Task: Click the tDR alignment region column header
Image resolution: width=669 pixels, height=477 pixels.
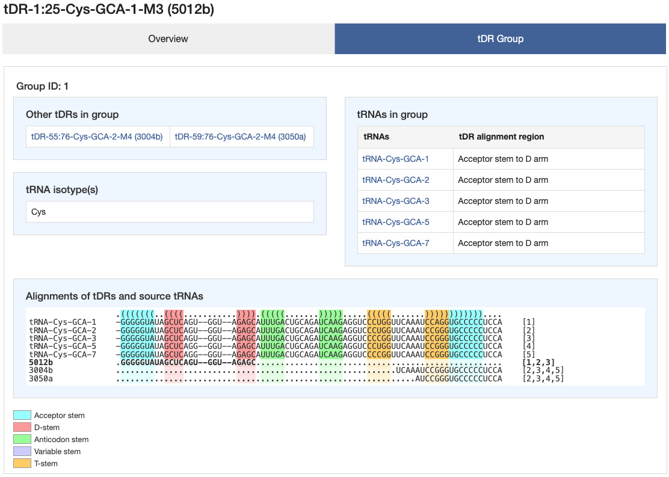Action: click(x=501, y=137)
